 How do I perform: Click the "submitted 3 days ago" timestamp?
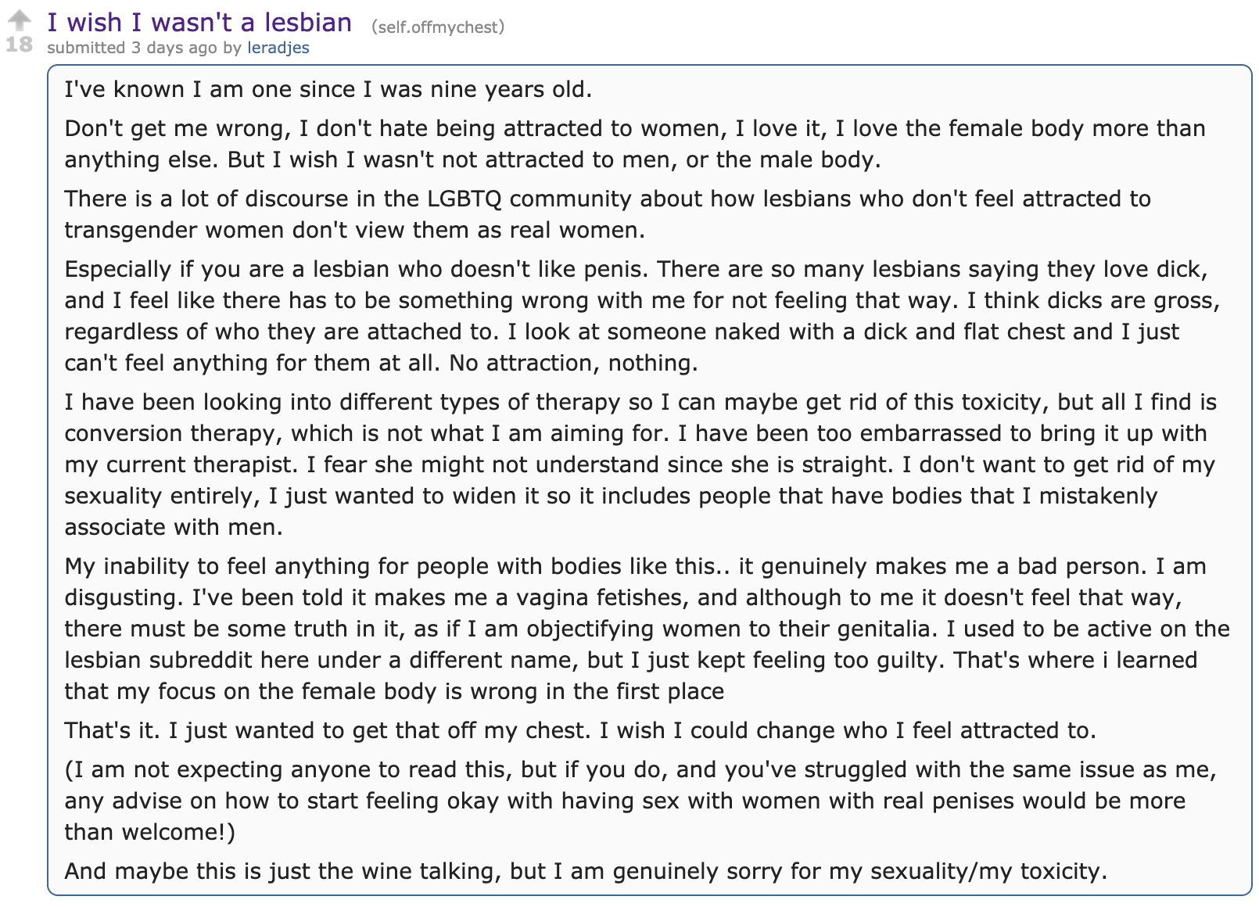click(x=132, y=48)
